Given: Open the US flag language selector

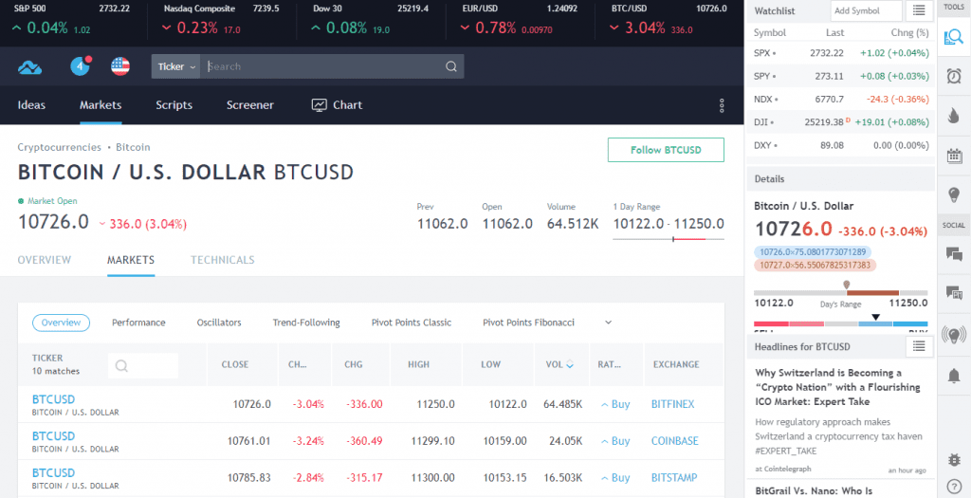Looking at the screenshot, I should [120, 66].
